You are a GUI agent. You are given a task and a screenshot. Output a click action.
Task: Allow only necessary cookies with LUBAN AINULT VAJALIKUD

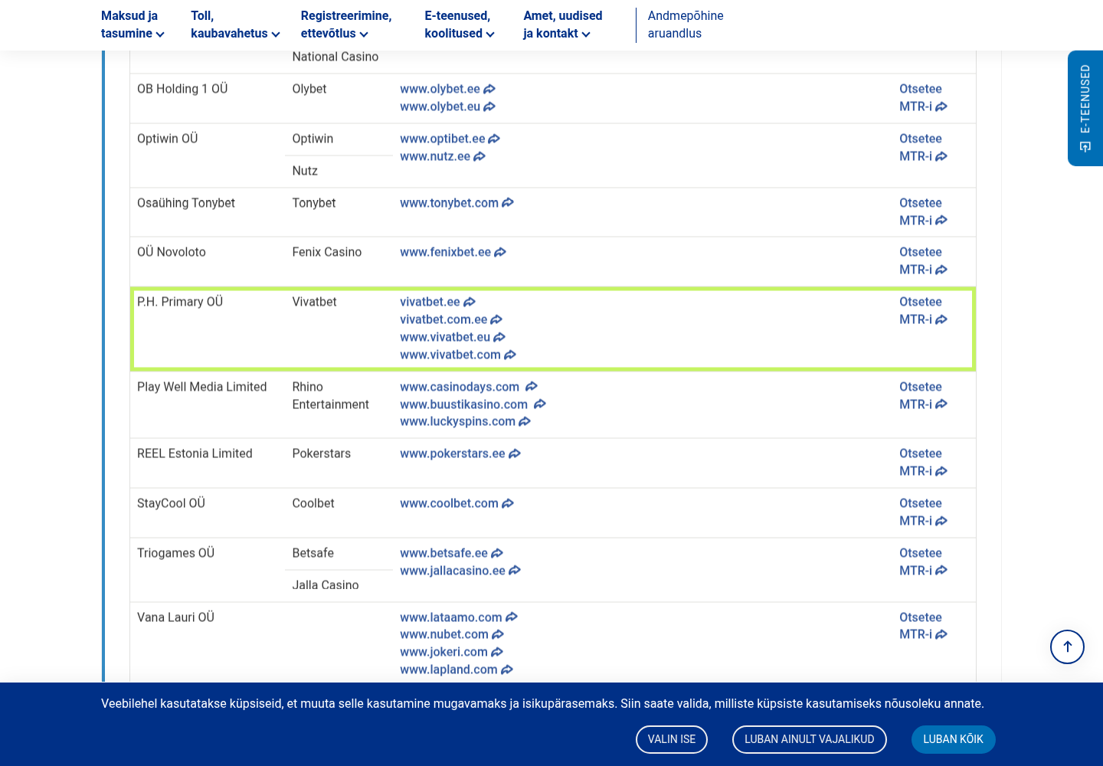[810, 739]
